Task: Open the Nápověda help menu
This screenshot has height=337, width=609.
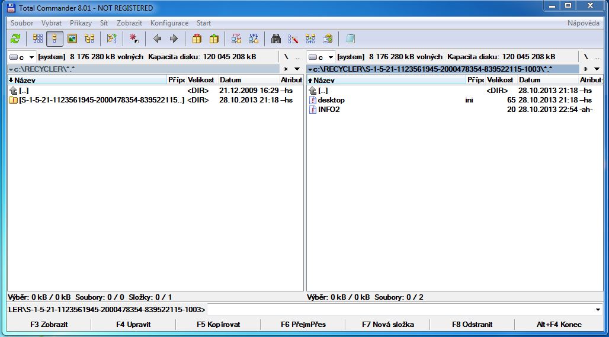Action: click(583, 23)
